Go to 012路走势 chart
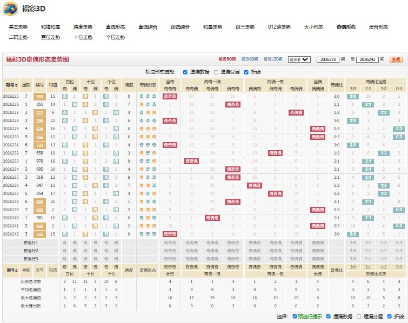Viewport: 408px width, 323px height. click(279, 27)
